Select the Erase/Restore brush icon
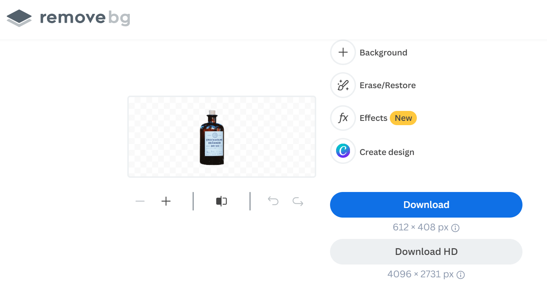This screenshot has width=547, height=283. (x=343, y=85)
